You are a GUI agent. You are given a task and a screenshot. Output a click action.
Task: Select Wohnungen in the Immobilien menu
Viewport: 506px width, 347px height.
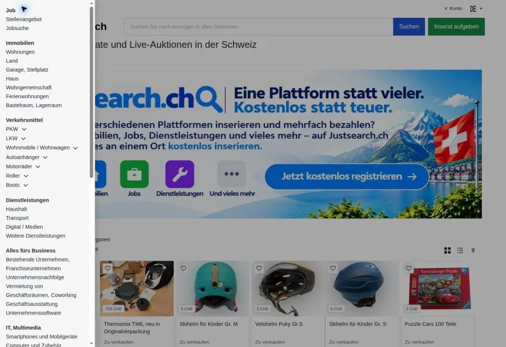[20, 52]
